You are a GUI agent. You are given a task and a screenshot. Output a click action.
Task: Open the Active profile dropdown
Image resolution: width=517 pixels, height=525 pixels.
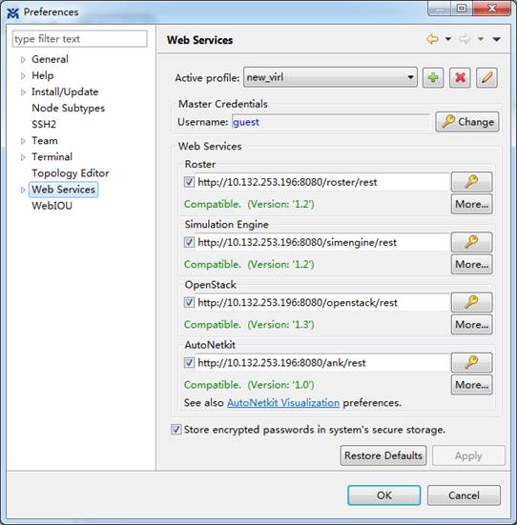click(x=330, y=77)
